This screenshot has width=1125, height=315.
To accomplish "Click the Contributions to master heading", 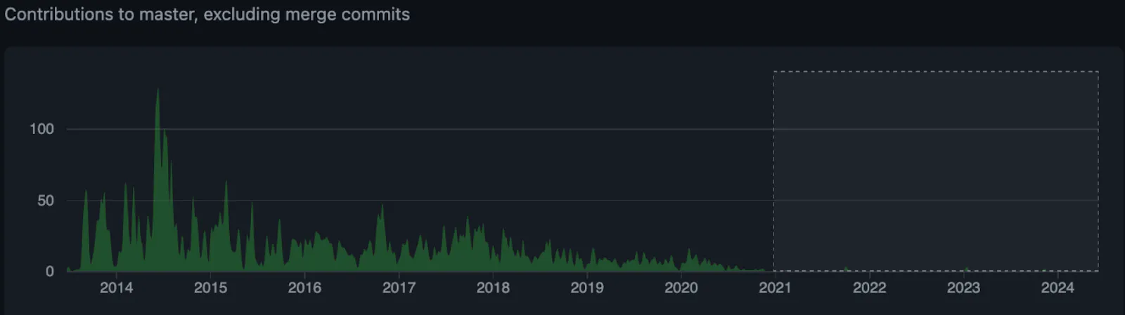I will tap(207, 15).
